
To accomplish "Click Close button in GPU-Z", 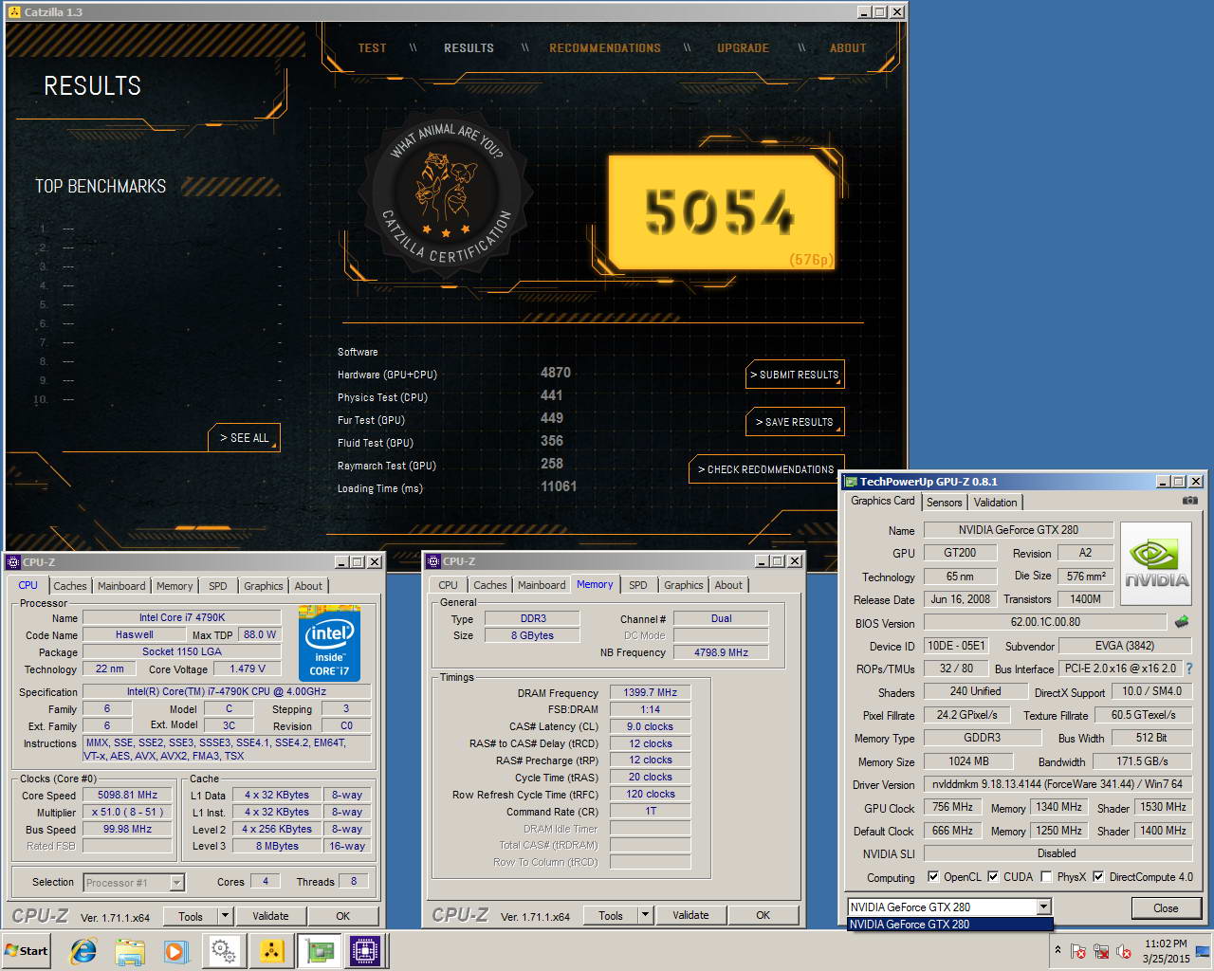I will (x=1166, y=907).
